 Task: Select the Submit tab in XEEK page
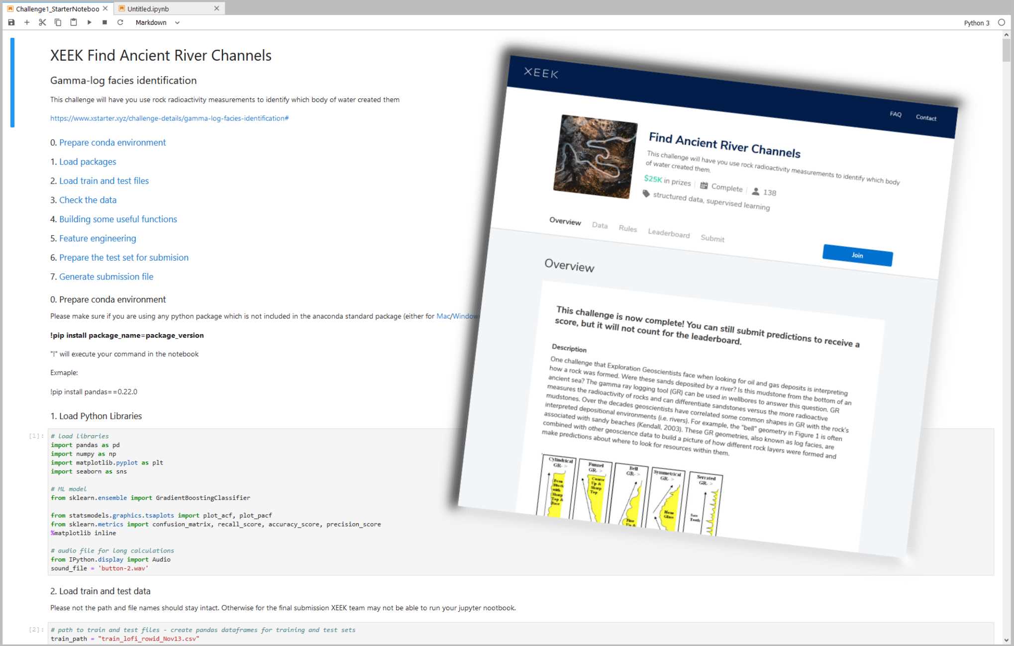pyautogui.click(x=712, y=238)
